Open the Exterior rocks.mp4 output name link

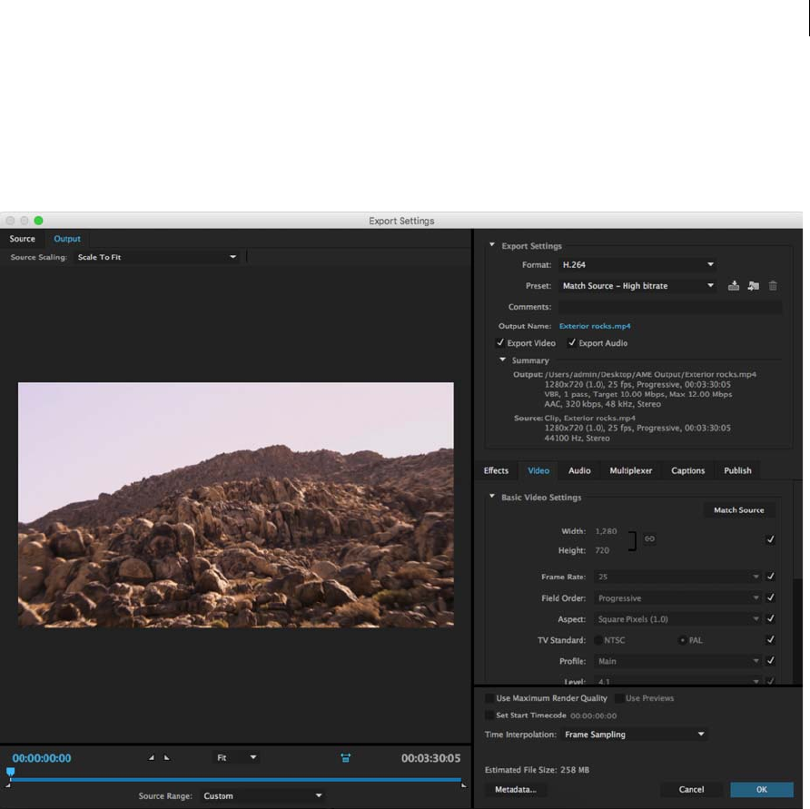click(595, 325)
